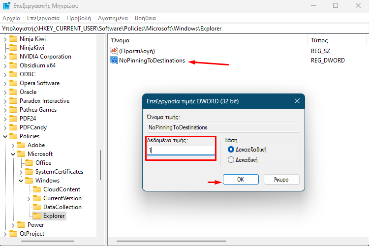Expand the Power tree node
Image resolution: width=369 pixels, height=246 pixels.
tap(13, 225)
